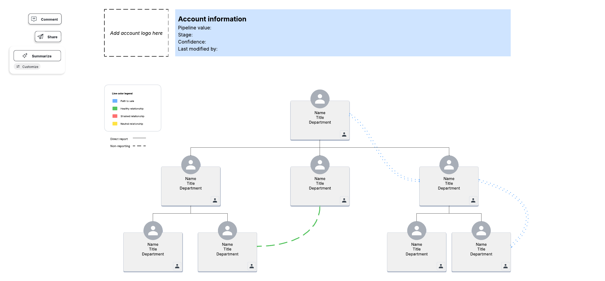
Task: Click the Comment speech bubble icon
Action: (34, 19)
